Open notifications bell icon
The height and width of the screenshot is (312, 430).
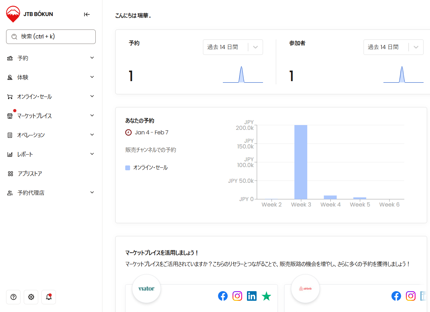49,297
